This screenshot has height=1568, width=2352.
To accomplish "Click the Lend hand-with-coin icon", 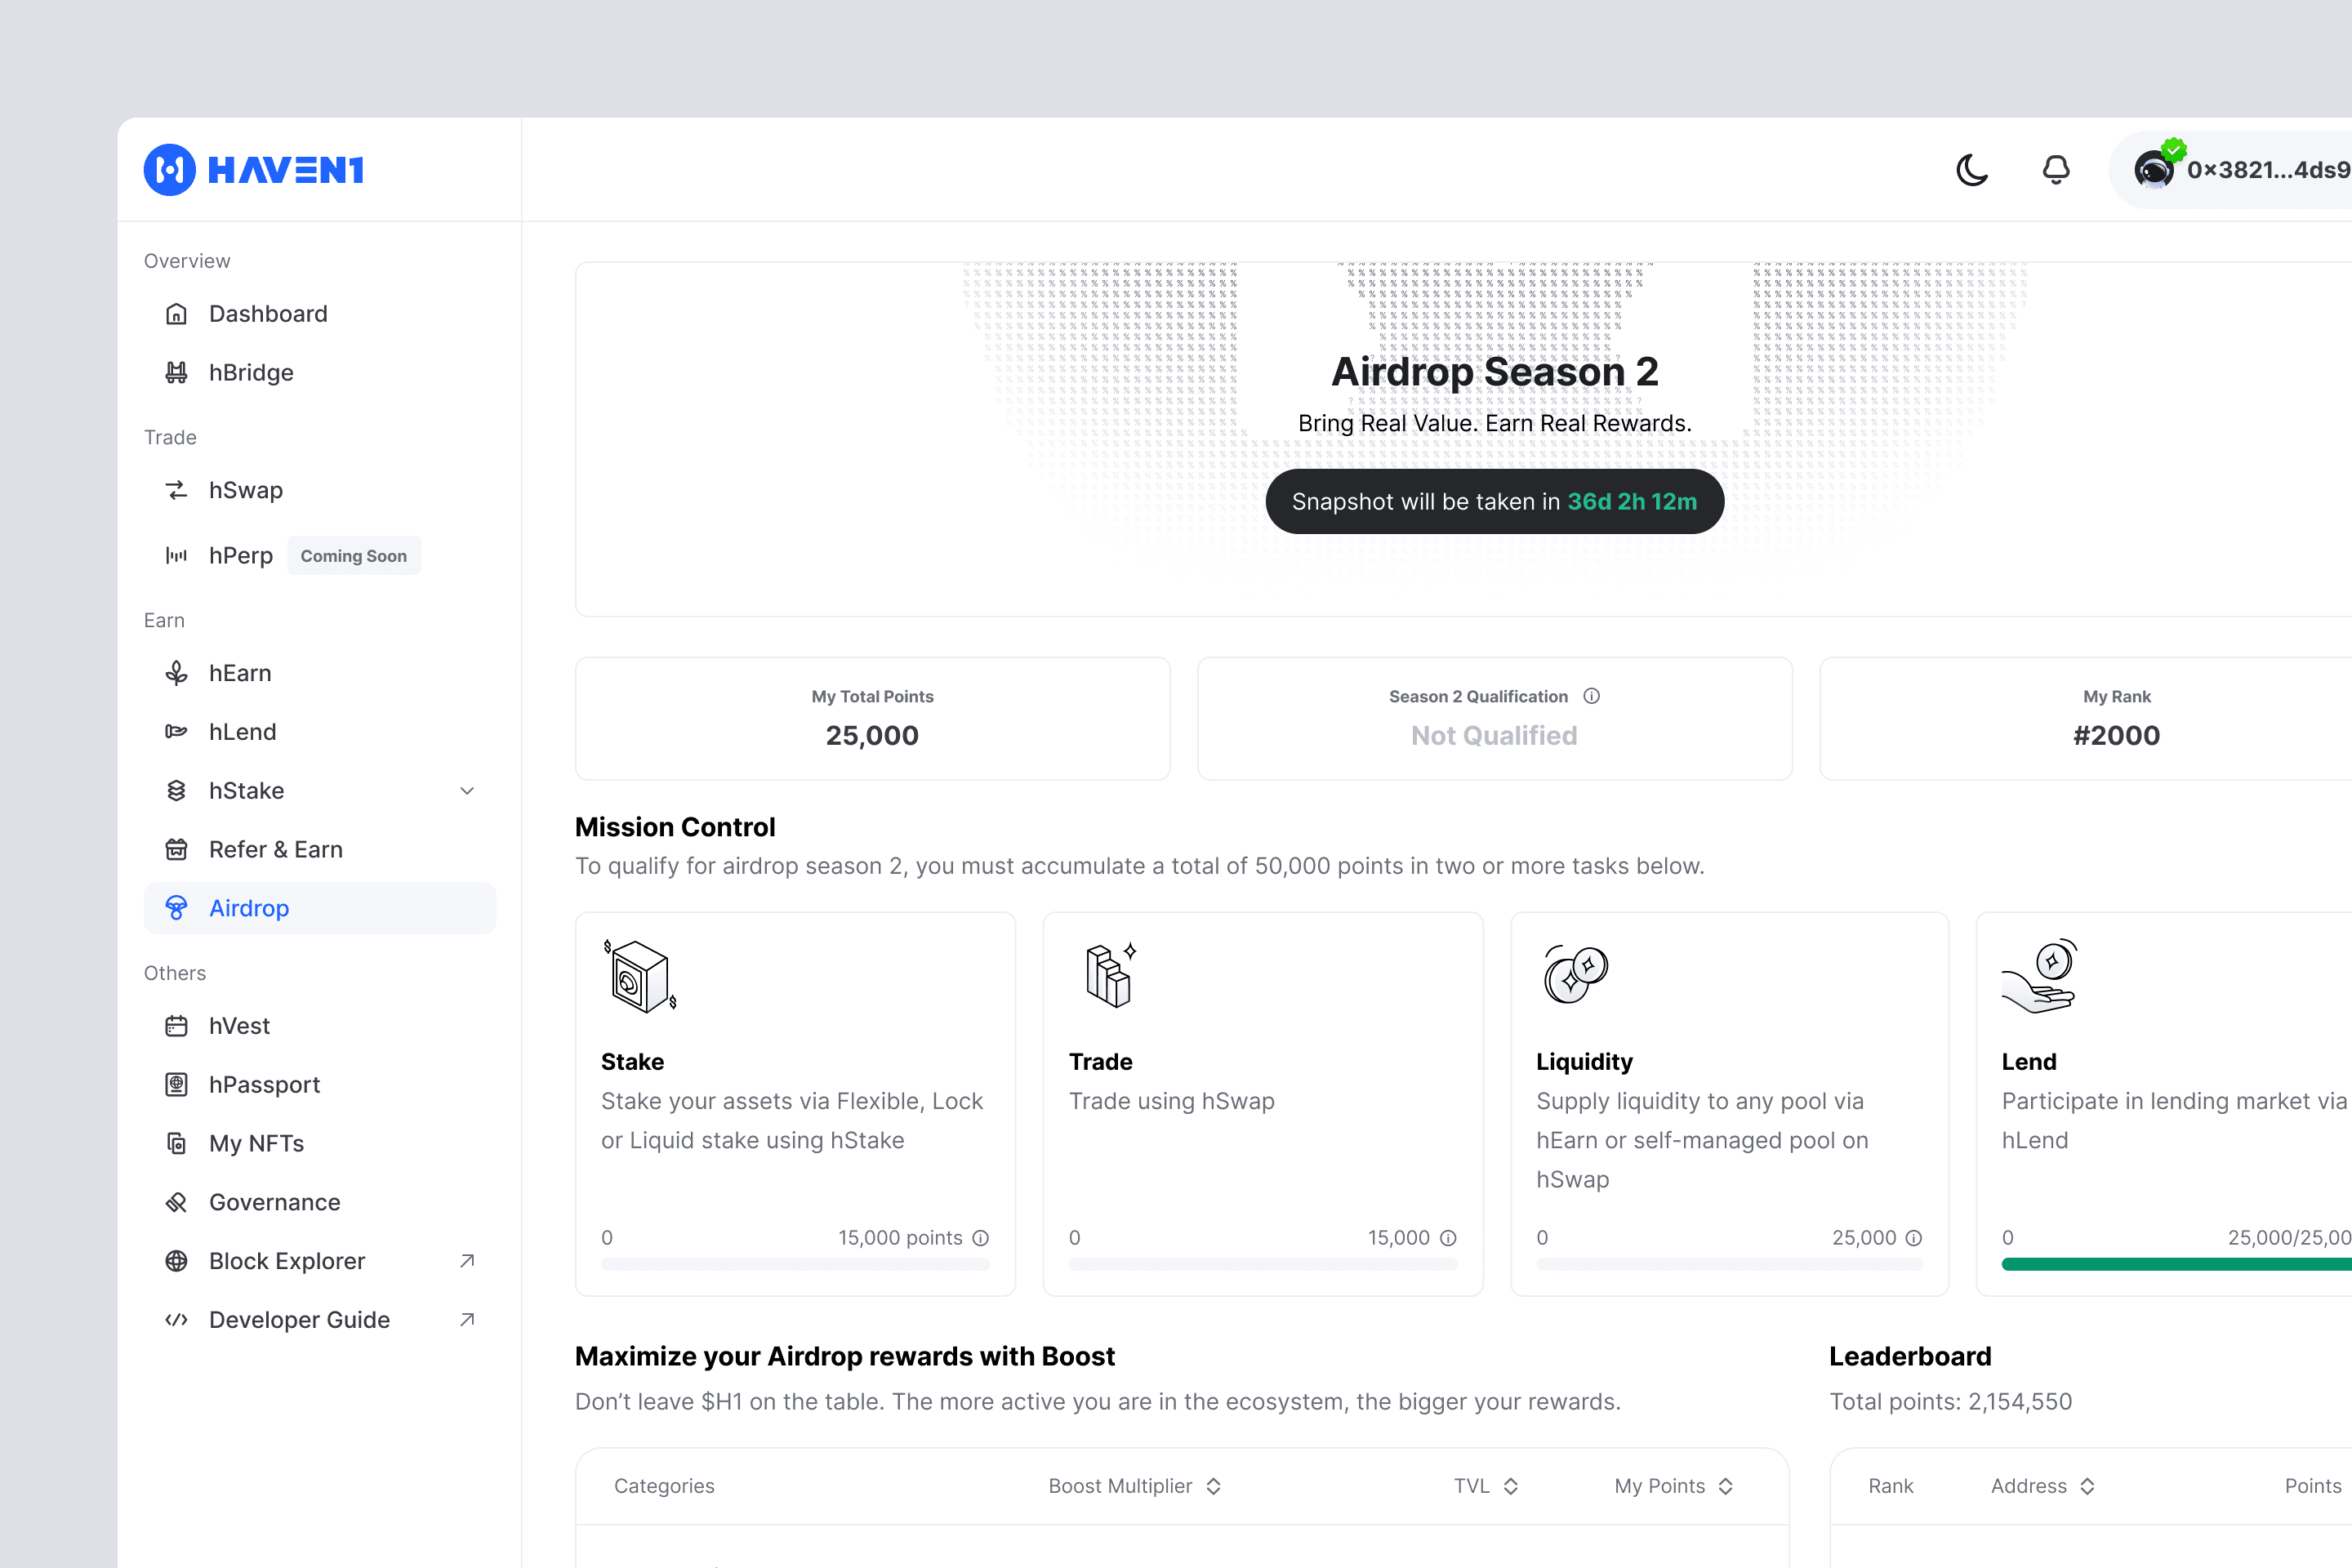I will point(2039,976).
